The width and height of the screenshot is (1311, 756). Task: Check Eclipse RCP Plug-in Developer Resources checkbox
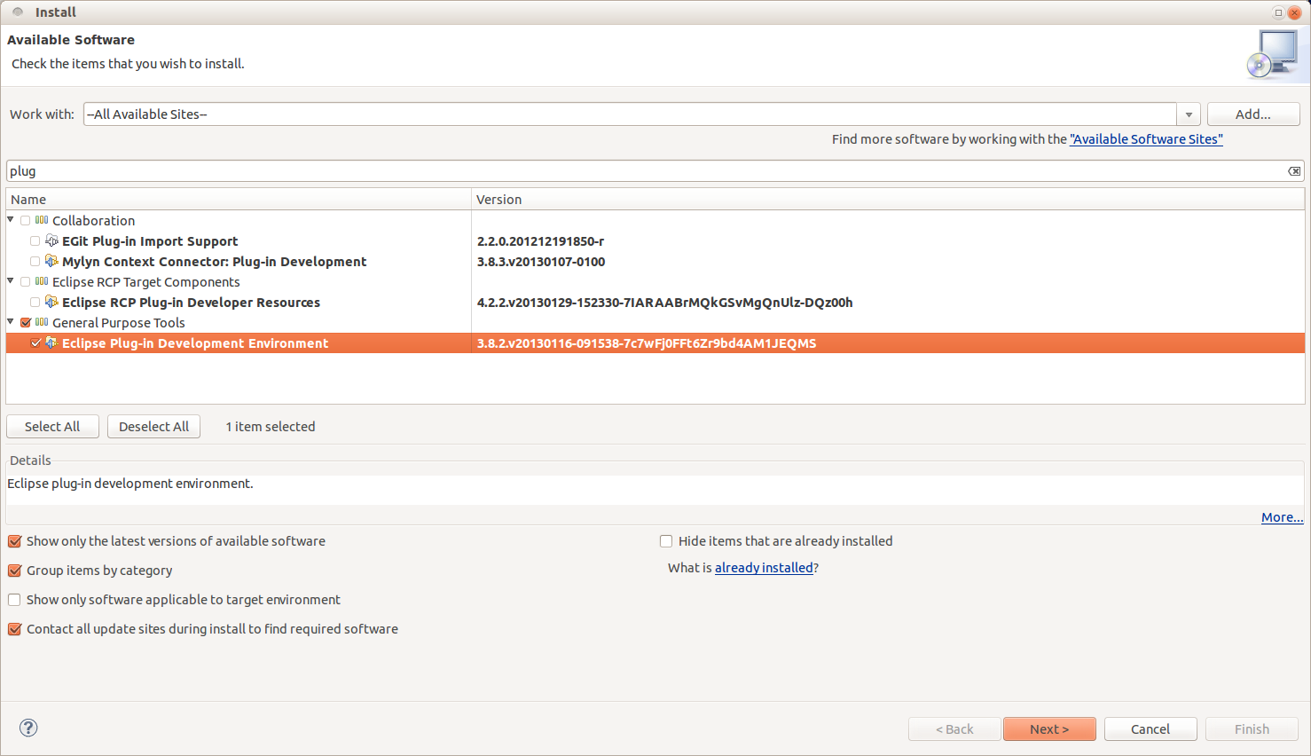(x=35, y=303)
